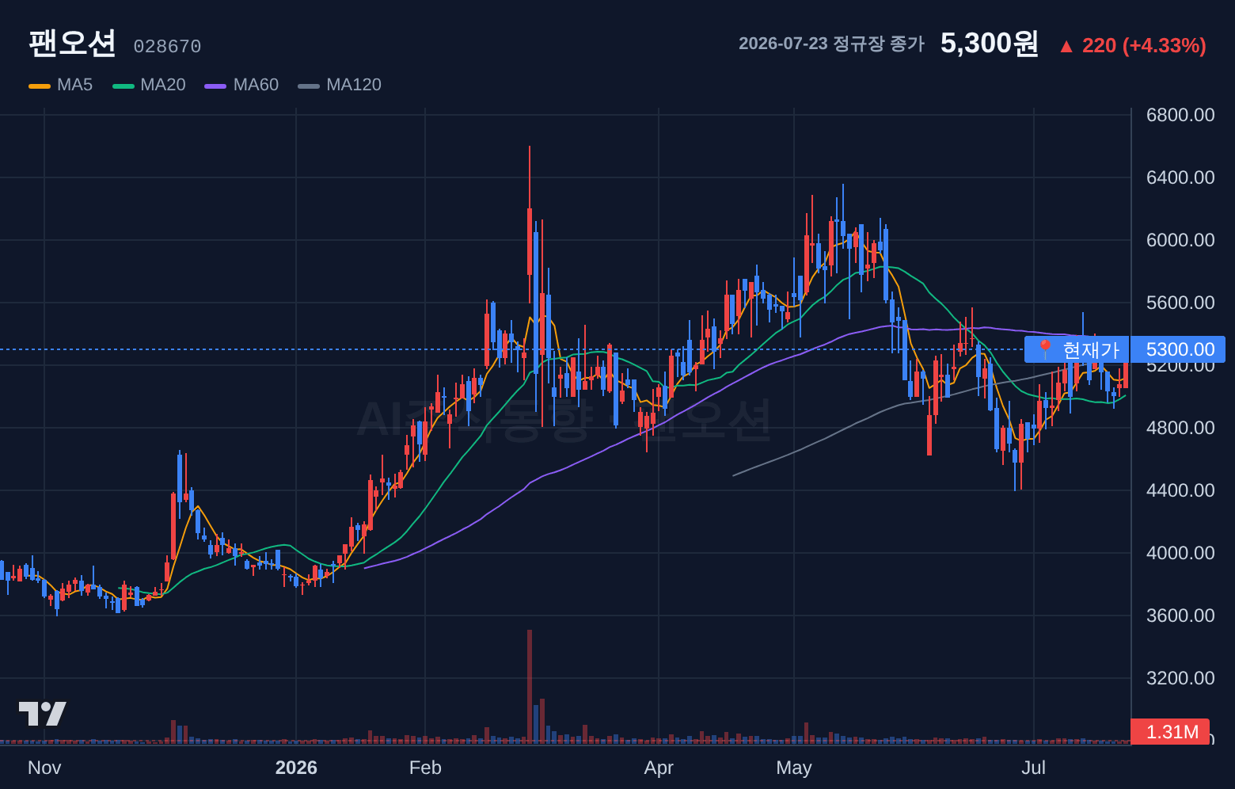Toggle the MA5 orange legend line
The height and width of the screenshot is (789, 1235).
[x=40, y=86]
